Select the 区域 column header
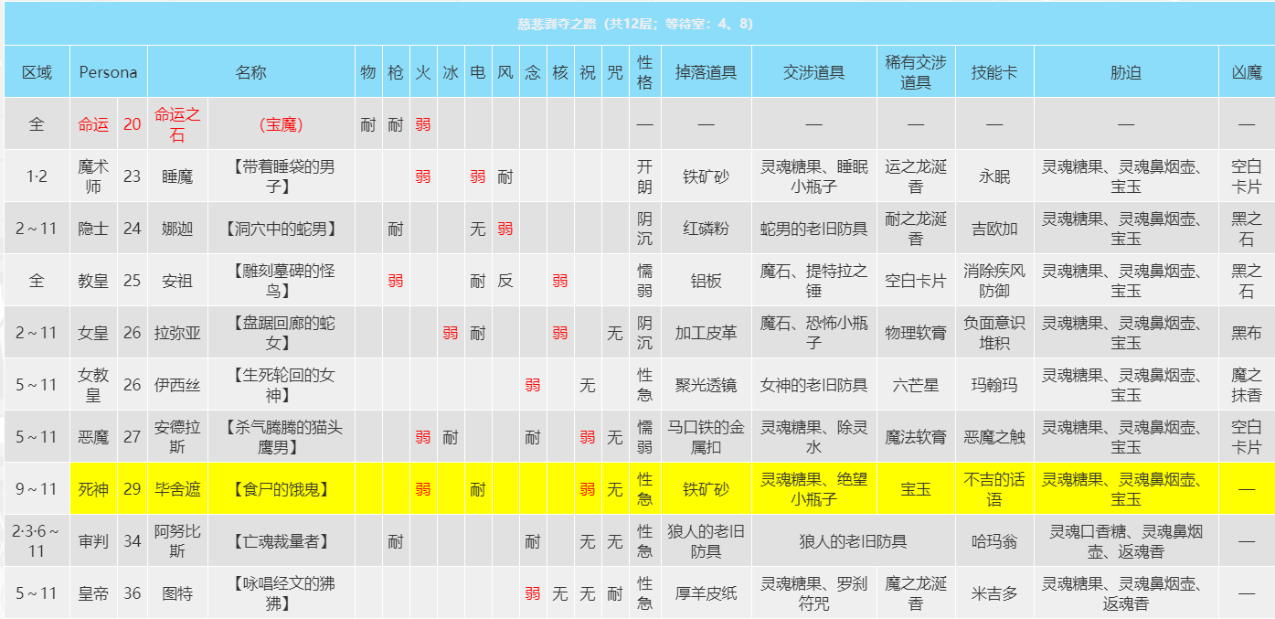The height and width of the screenshot is (619, 1275). click(x=37, y=72)
